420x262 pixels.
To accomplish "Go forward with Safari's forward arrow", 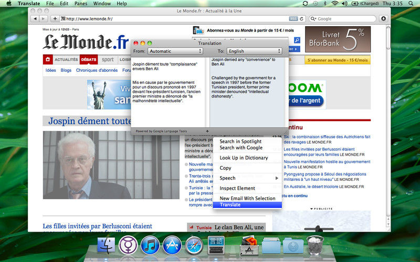I will 43,19.
